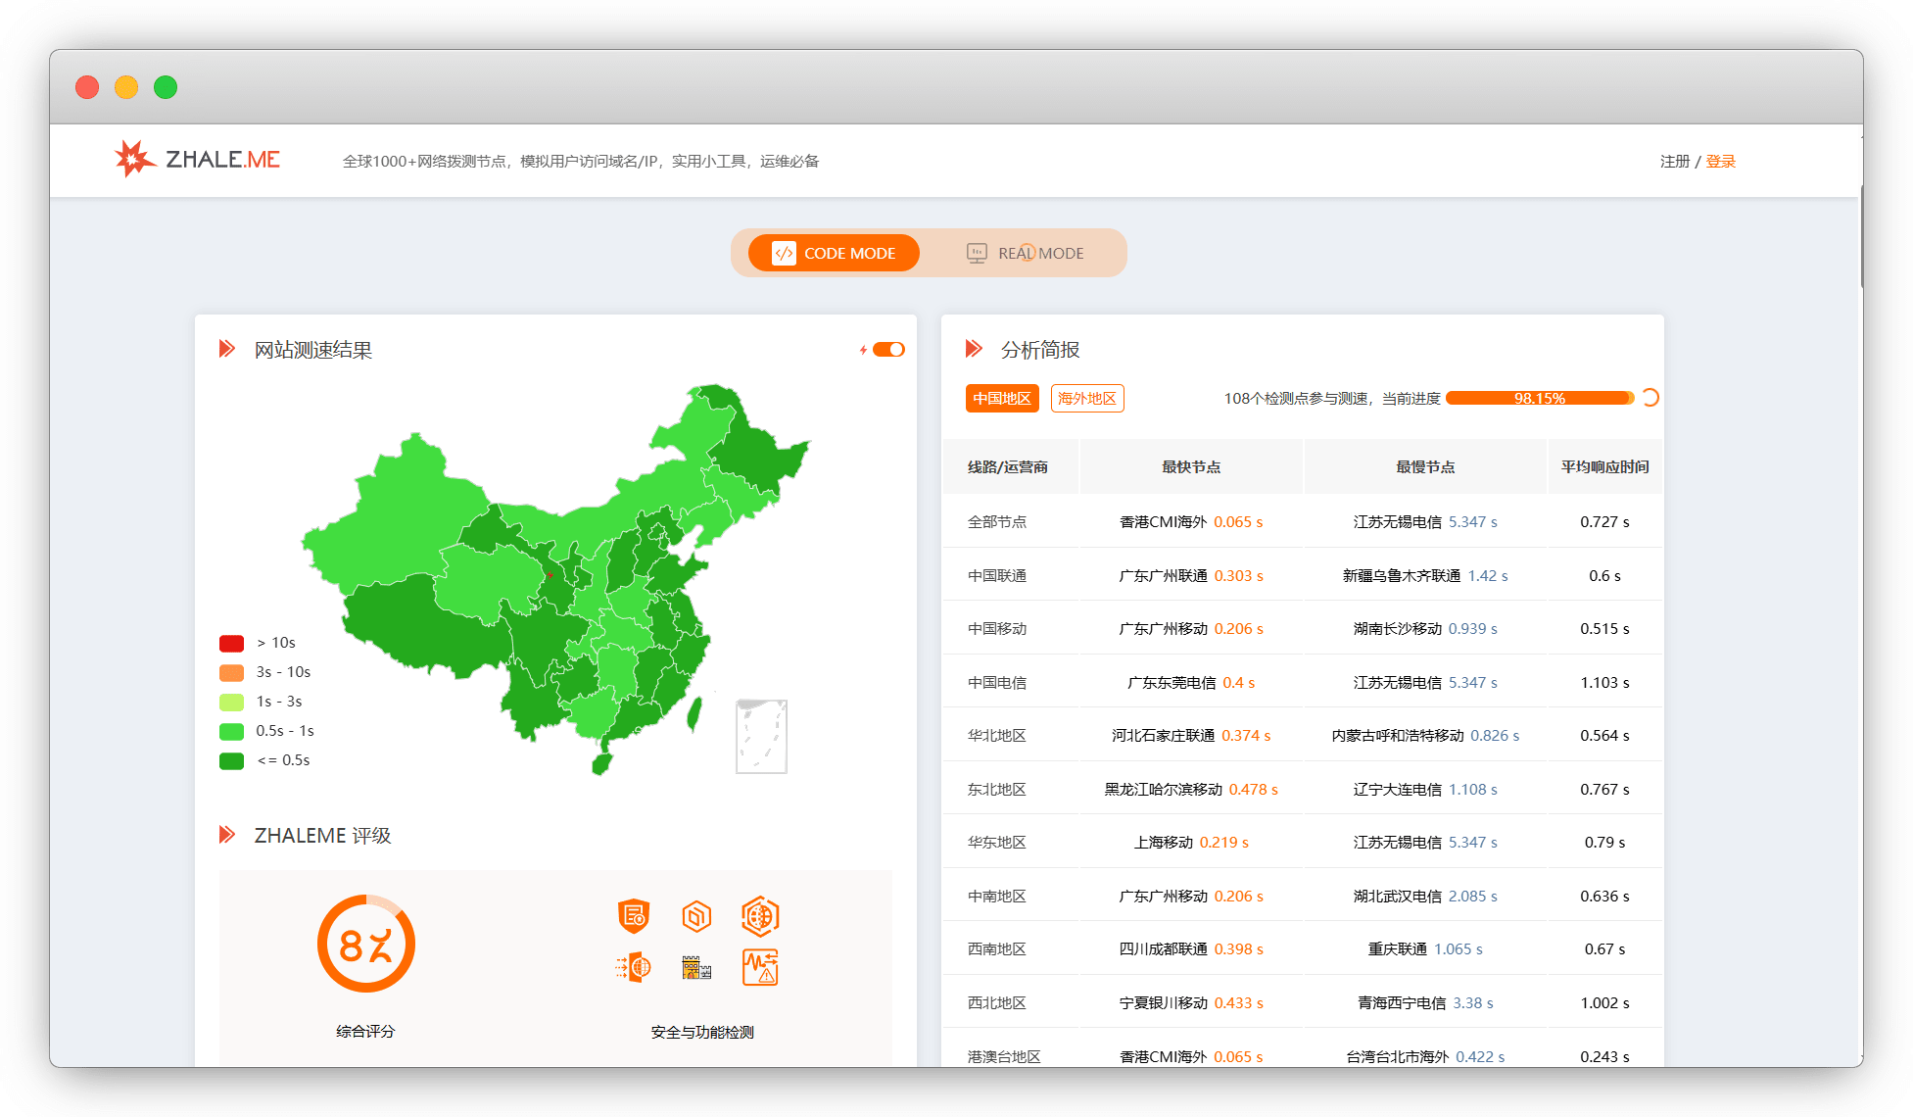Open the shield certificate check icon
Screen dimensions: 1913x1117
click(x=633, y=915)
